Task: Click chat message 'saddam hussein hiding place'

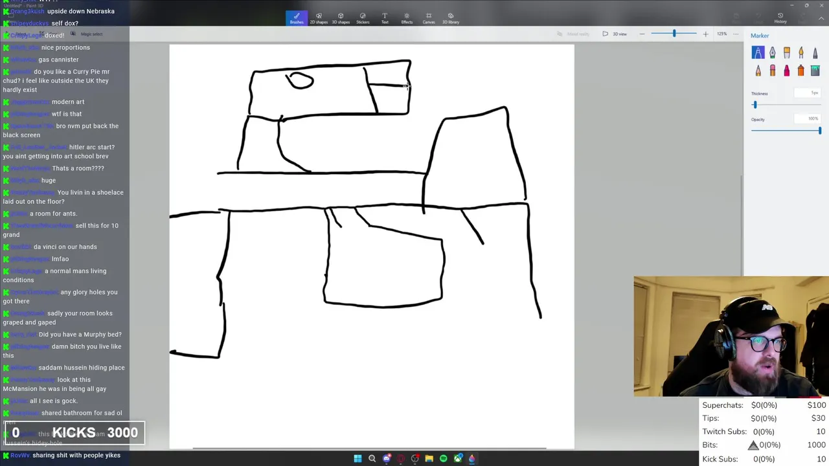Action: [82, 368]
